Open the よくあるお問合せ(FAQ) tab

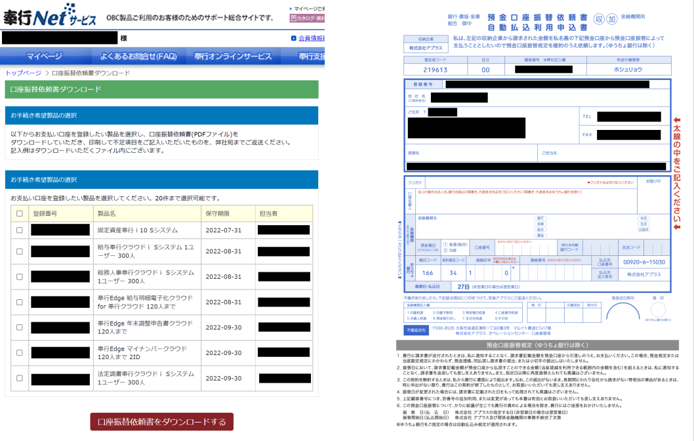coord(138,56)
